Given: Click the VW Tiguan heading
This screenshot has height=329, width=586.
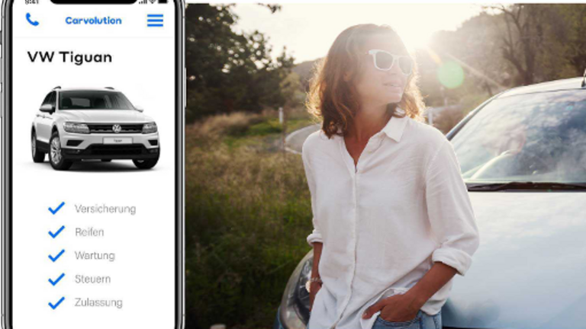Looking at the screenshot, I should click(x=69, y=57).
